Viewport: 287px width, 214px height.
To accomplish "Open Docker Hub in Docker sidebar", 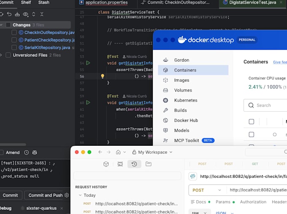I will point(193,120).
